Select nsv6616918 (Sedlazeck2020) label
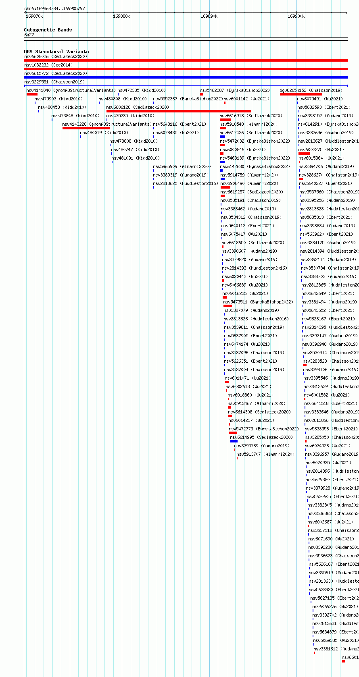The height and width of the screenshot is (677, 359). tap(251, 116)
